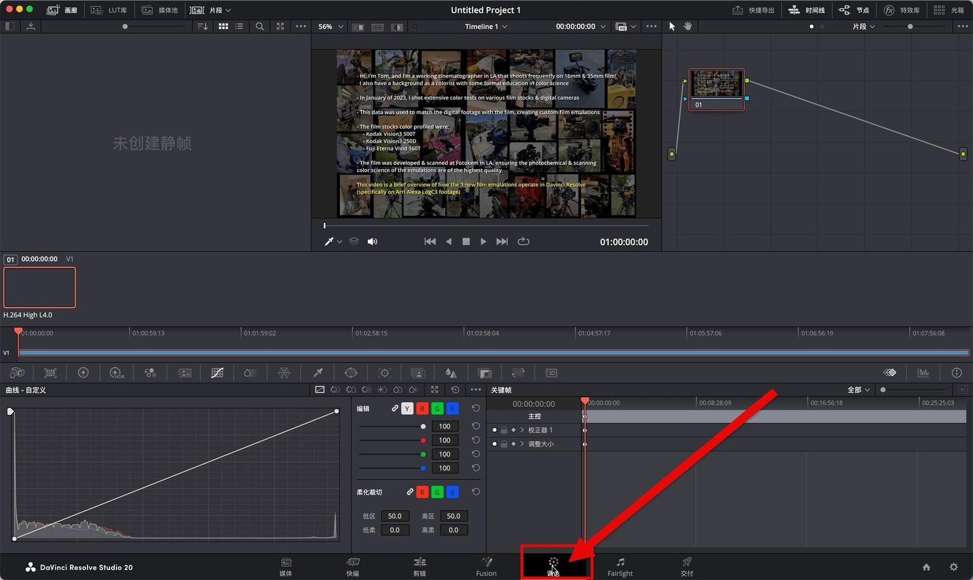The width and height of the screenshot is (973, 580).
Task: Open the Fusion page
Action: click(486, 567)
